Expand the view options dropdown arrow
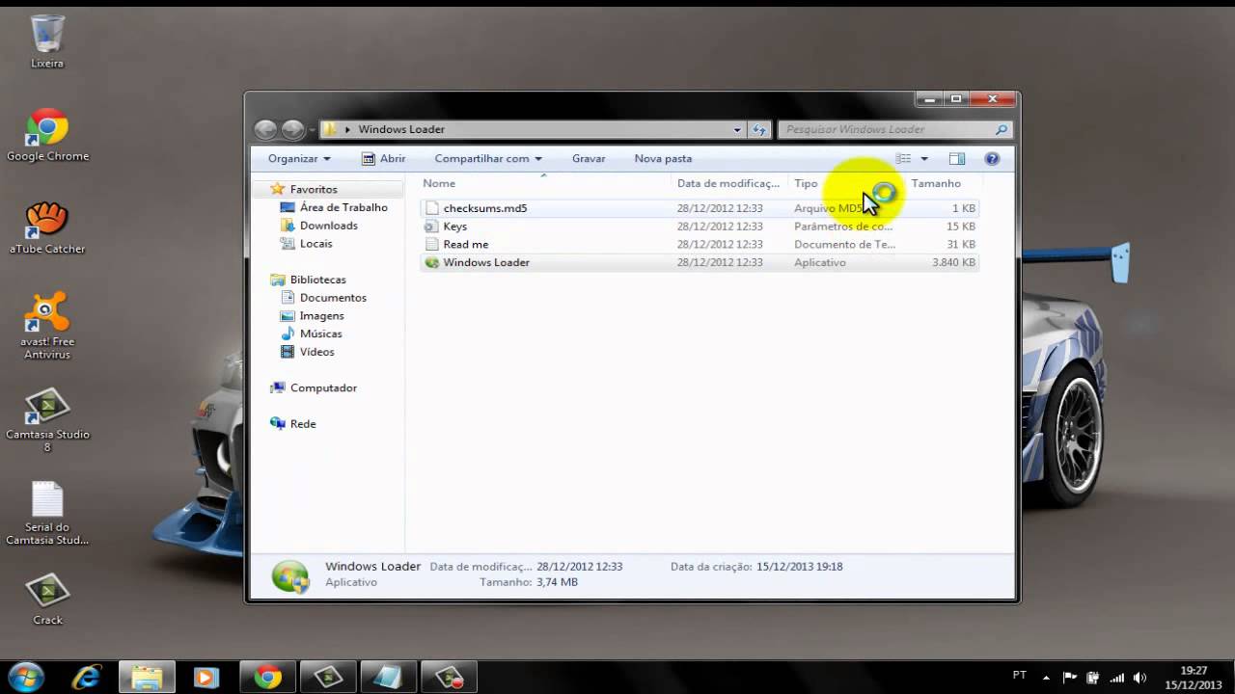The height and width of the screenshot is (694, 1235). pos(924,159)
